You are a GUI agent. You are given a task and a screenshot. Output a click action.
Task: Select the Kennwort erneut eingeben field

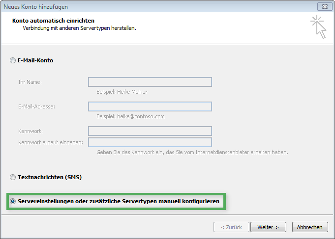click(150, 142)
